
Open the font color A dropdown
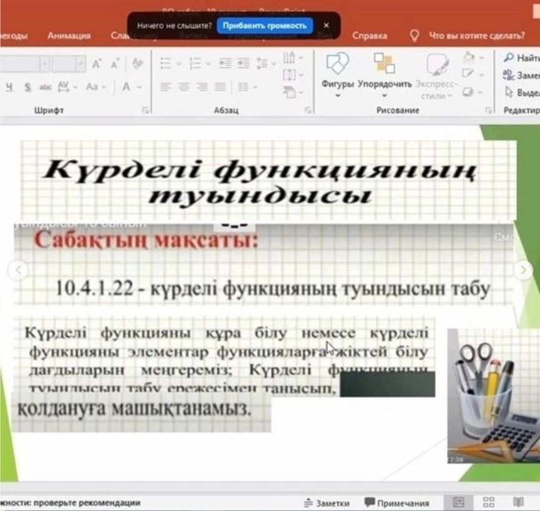[130, 87]
